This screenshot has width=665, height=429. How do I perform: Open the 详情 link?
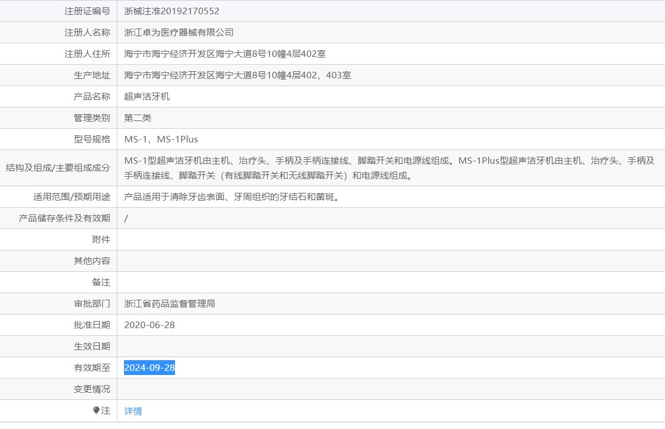pyautogui.click(x=133, y=411)
